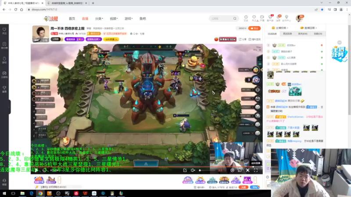Open the danmaku settings circle icon
351x197 pixels.
coord(232,170)
